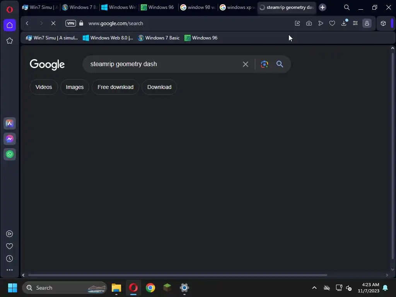Open Messenger in the sidebar
The height and width of the screenshot is (297, 396).
[x=10, y=139]
